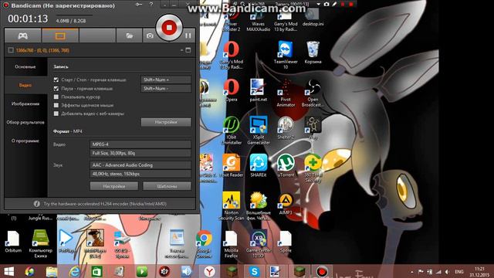The width and height of the screenshot is (494, 278).
Task: Click the MPEG-4 video codec field
Action: (140, 144)
